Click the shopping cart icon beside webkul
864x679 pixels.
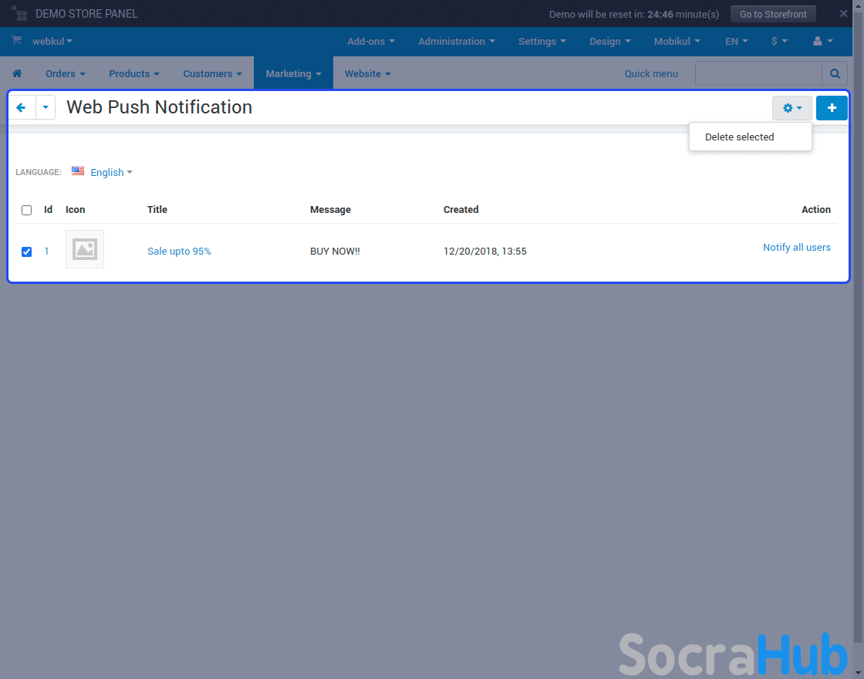(x=16, y=41)
